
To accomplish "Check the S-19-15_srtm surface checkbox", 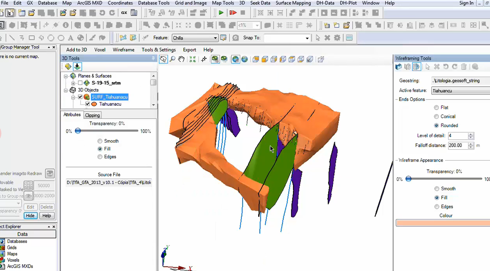I will [80, 83].
